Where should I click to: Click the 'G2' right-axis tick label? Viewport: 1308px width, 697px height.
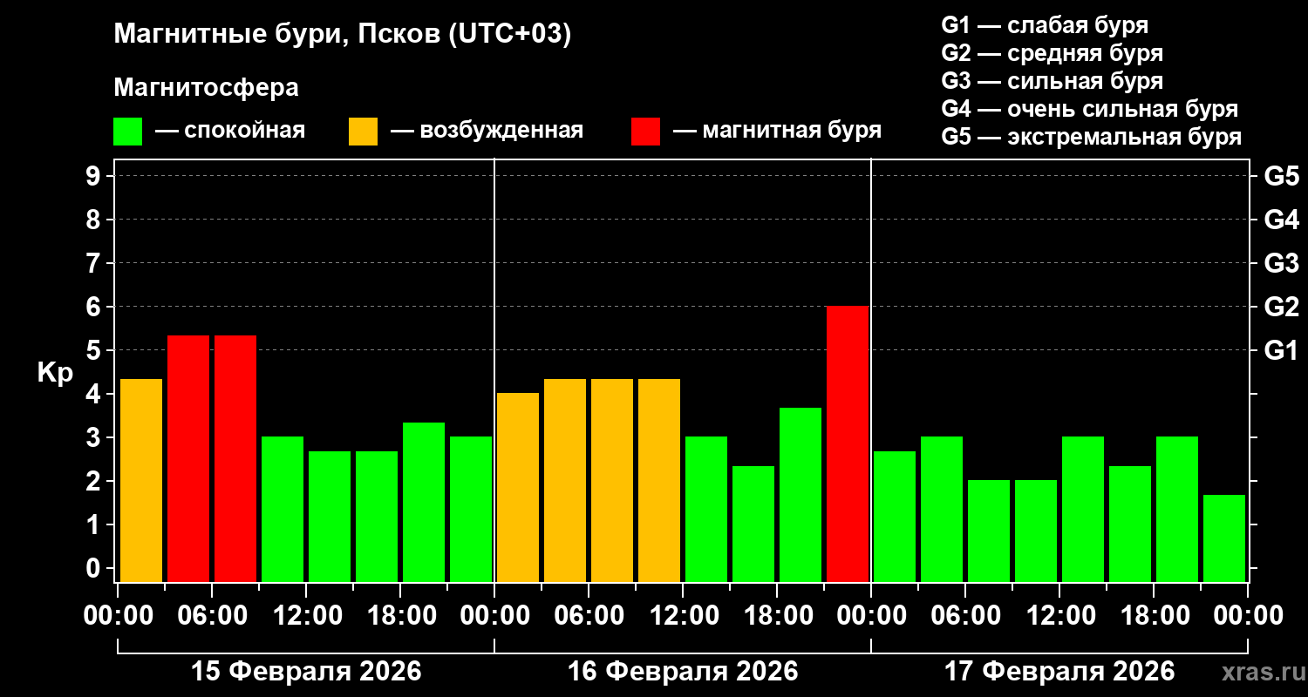click(1282, 307)
